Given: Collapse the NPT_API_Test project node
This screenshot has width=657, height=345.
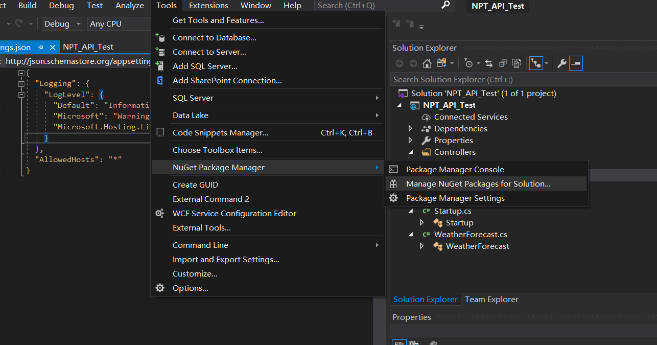Looking at the screenshot, I should 400,105.
